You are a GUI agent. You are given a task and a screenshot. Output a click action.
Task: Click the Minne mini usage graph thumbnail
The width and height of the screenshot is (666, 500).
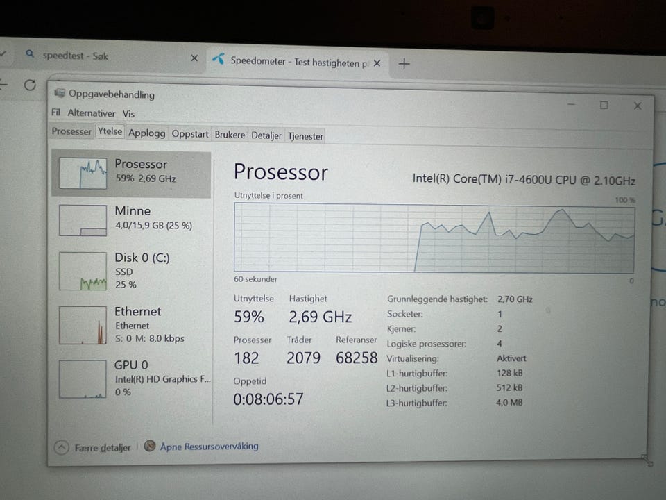click(83, 220)
